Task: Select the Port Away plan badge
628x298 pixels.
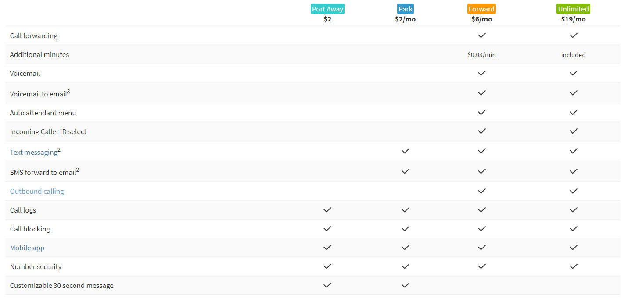Action: pyautogui.click(x=327, y=8)
